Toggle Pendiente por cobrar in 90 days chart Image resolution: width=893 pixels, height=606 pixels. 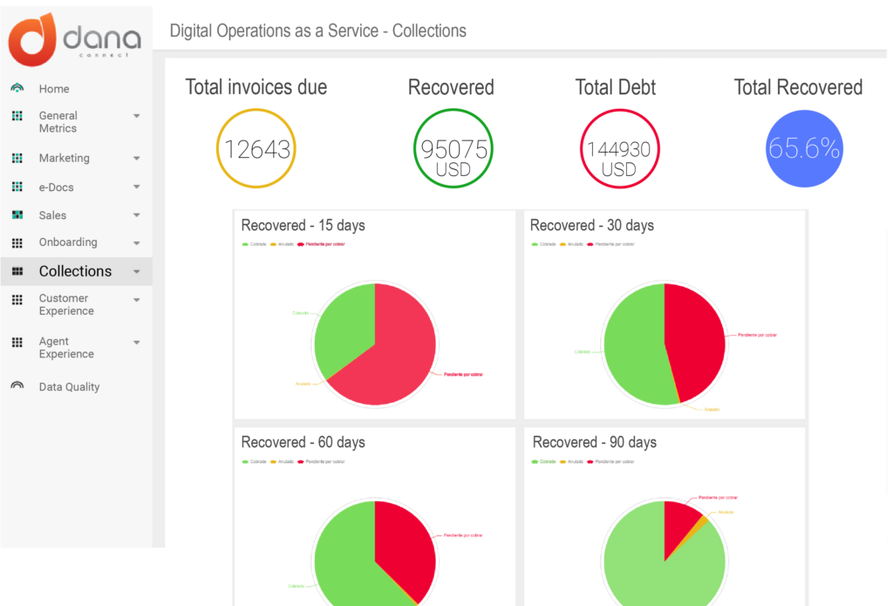(610, 462)
